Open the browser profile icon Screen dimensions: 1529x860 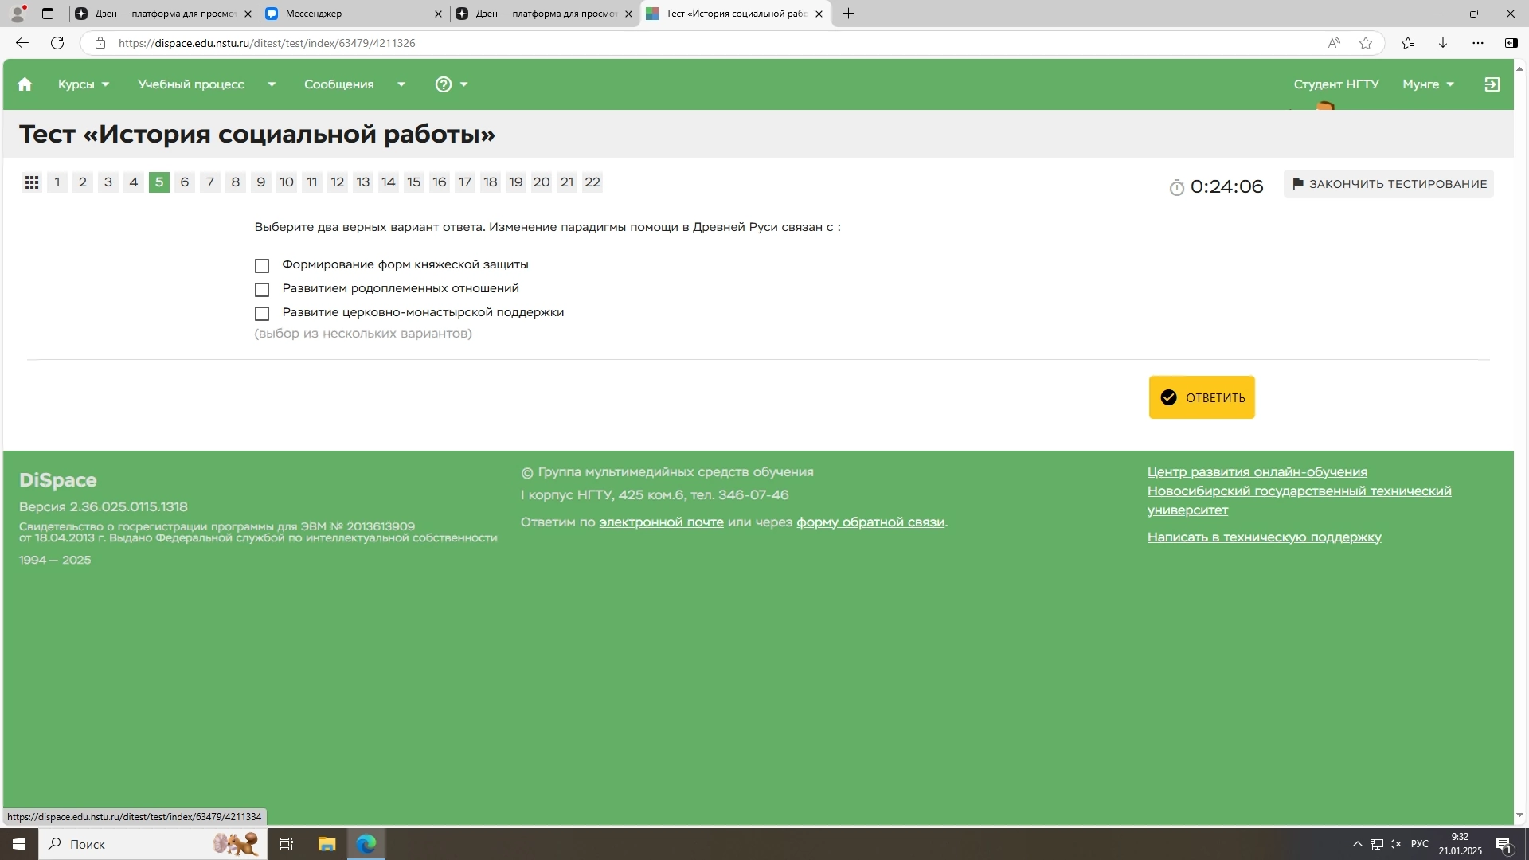point(18,14)
